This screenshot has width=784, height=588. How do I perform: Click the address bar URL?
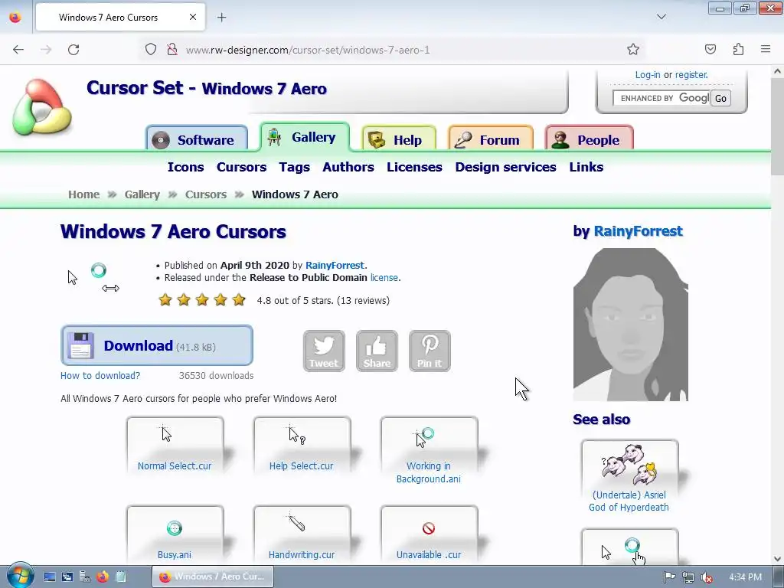coord(308,50)
